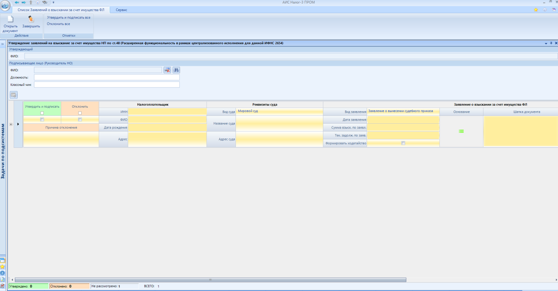Click the binoculars search icon beside ФИО

(x=176, y=70)
